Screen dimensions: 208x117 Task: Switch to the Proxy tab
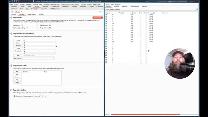click(30, 6)
